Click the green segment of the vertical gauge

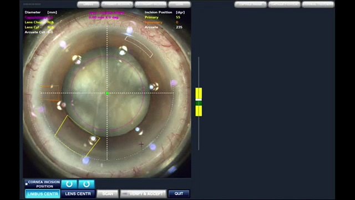point(199,103)
